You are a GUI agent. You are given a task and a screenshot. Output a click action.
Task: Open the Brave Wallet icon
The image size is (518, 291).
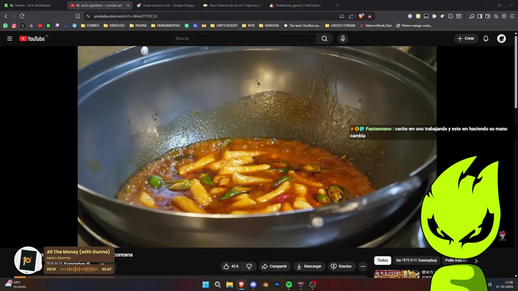[x=488, y=16]
